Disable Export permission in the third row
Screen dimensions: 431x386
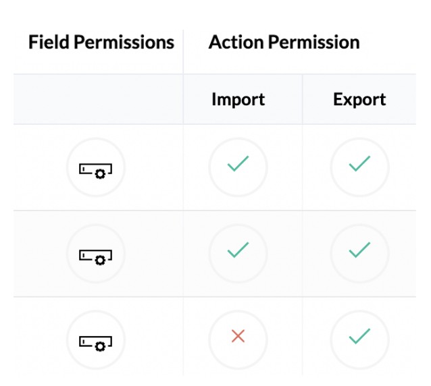(359, 336)
